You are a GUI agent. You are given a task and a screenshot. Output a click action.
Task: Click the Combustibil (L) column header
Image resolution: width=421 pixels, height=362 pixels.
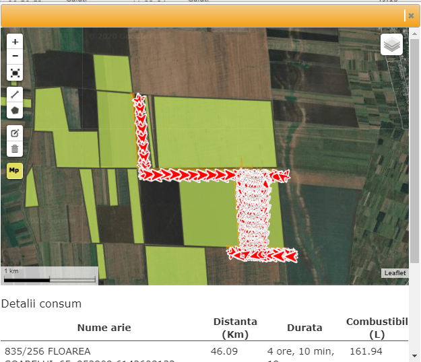coord(377,328)
